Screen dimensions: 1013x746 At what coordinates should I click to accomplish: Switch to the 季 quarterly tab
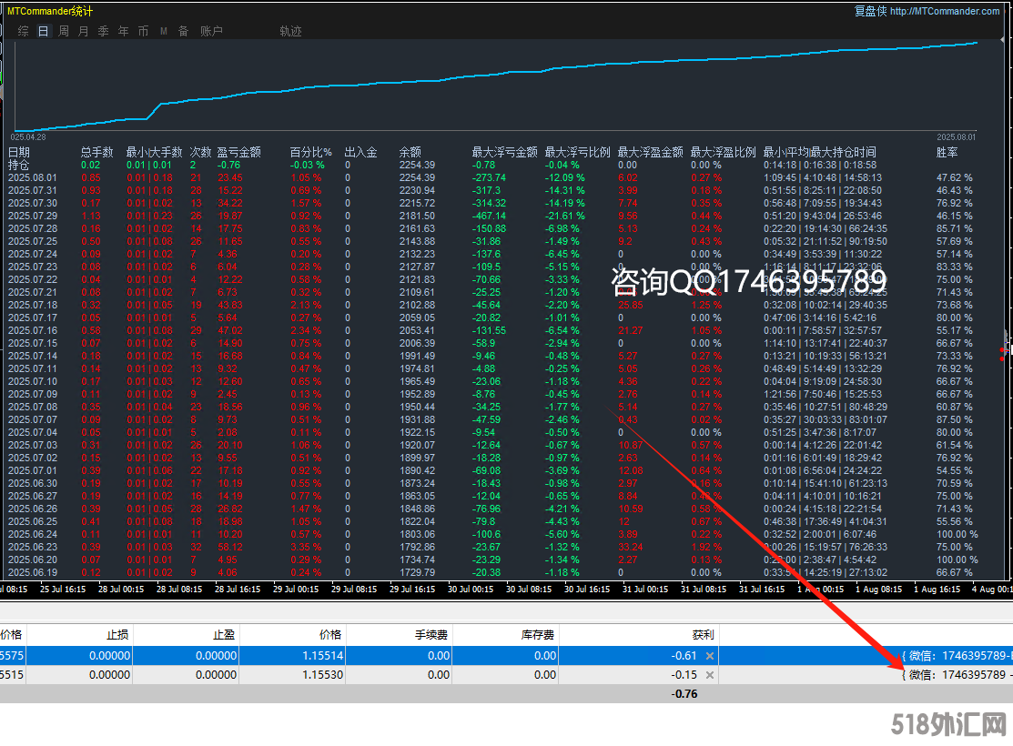(103, 31)
